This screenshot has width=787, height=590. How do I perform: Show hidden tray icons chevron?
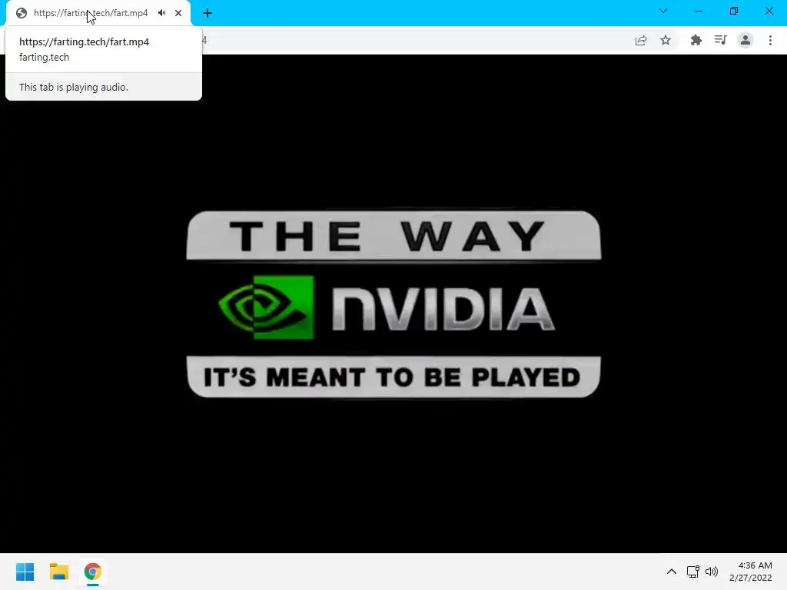[672, 572]
